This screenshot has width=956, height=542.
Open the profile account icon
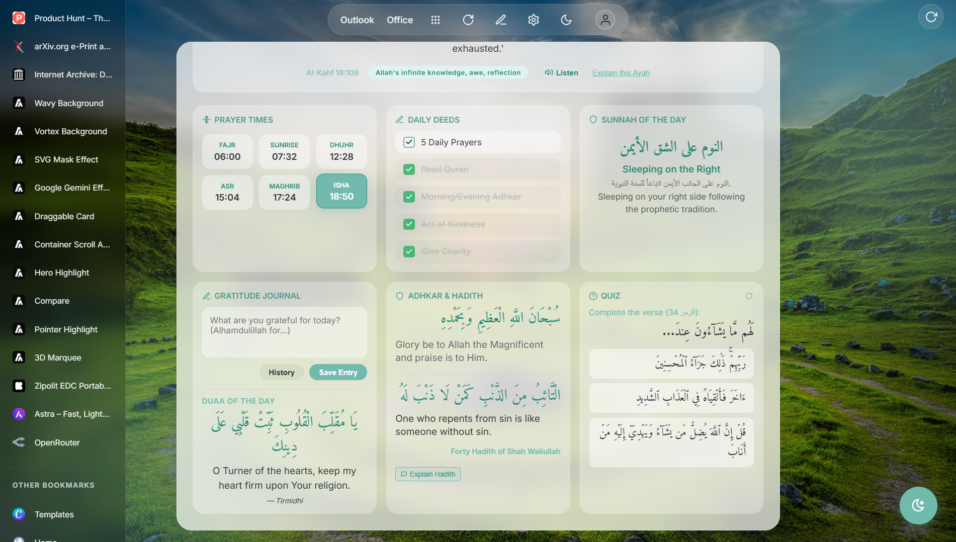605,20
